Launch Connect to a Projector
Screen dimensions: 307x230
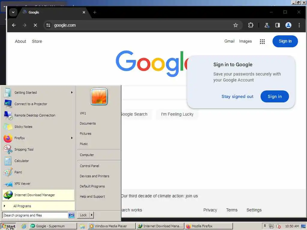click(x=38, y=104)
